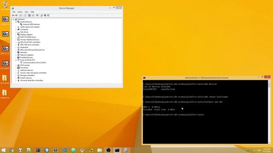This screenshot has width=273, height=153.
Task: Select Communications Port (COM1)
Action: point(35,62)
